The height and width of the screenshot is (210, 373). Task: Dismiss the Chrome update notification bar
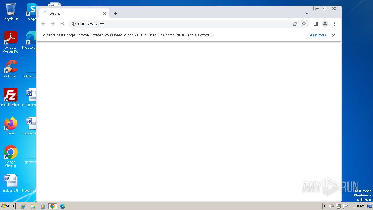(x=334, y=35)
